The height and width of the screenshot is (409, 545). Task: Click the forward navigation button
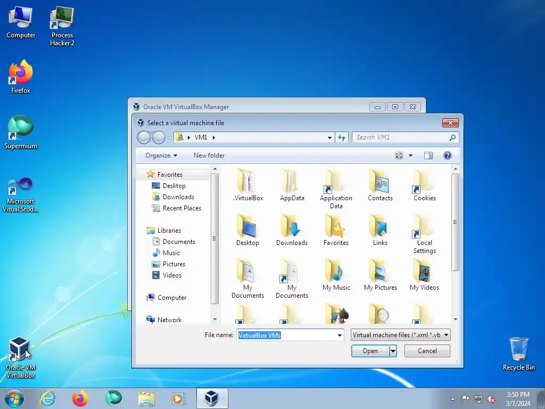(x=159, y=138)
